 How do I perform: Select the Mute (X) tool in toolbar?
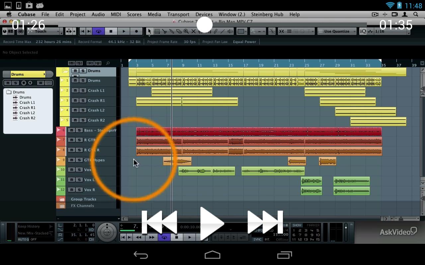point(194,31)
